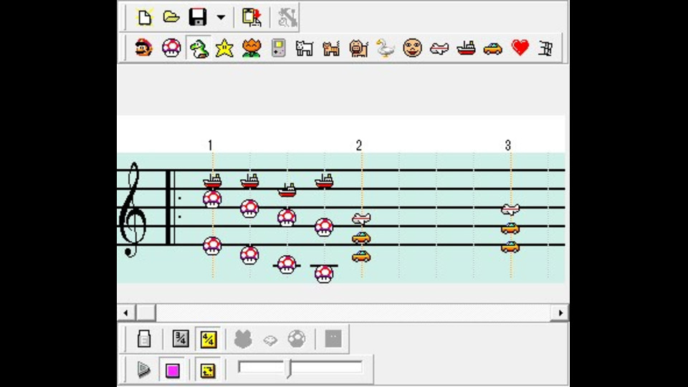Select the cat instrument

coord(331,48)
